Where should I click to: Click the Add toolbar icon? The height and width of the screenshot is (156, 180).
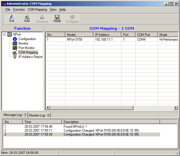(27, 18)
